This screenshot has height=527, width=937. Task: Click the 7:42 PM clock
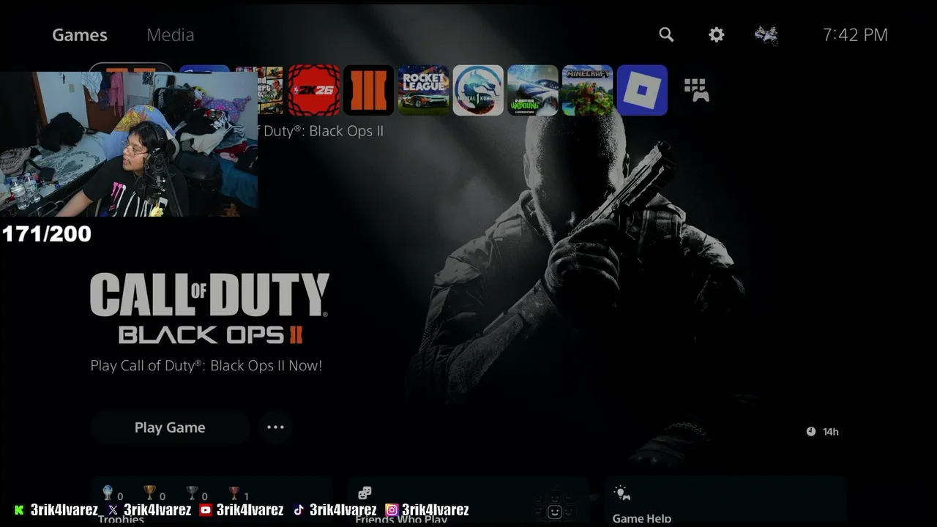click(855, 35)
